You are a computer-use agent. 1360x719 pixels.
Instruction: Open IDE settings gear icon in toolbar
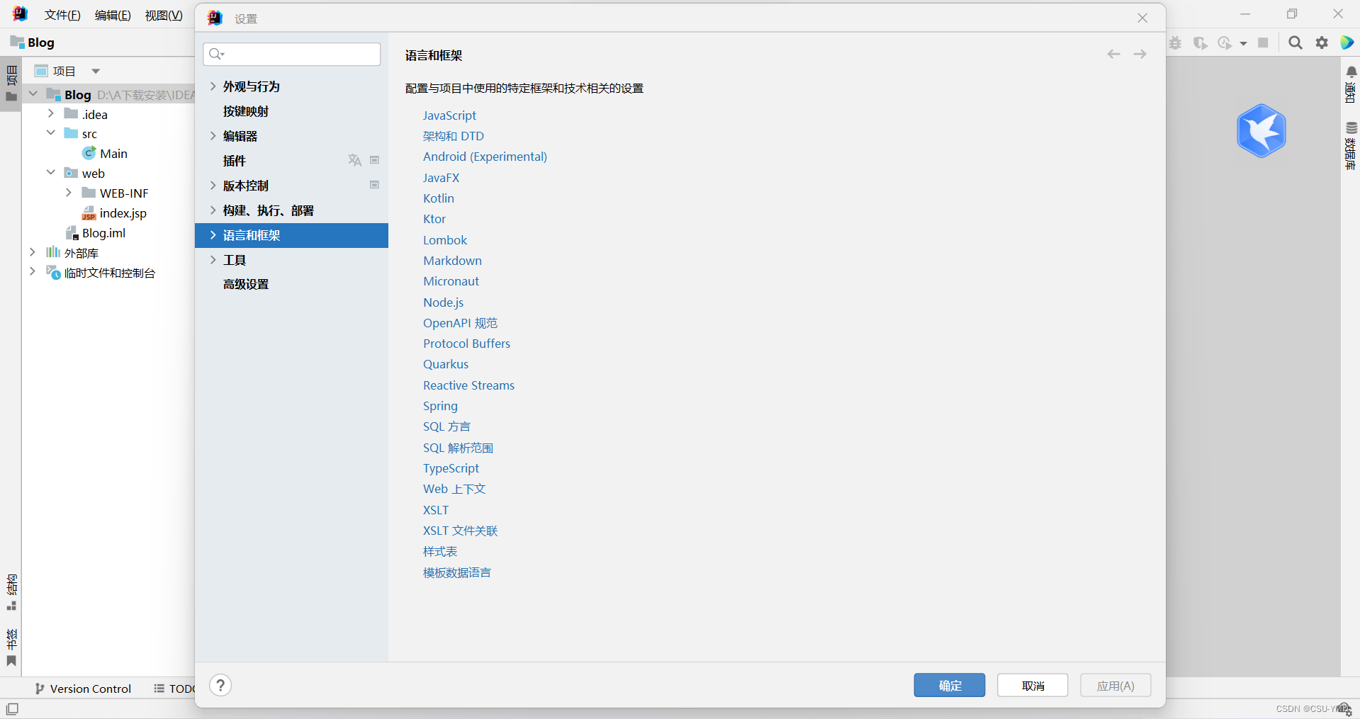coord(1322,43)
